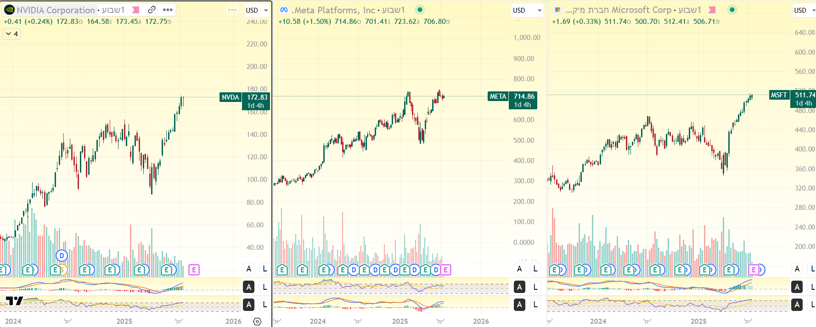Click the Meta Platforms, Inc symbol name
Screen dimensions: 816x327
(x=333, y=10)
